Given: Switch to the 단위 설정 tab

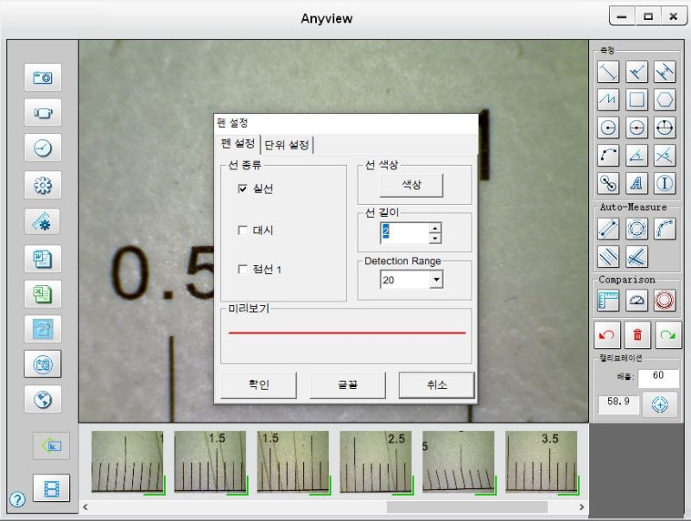Looking at the screenshot, I should (x=286, y=144).
